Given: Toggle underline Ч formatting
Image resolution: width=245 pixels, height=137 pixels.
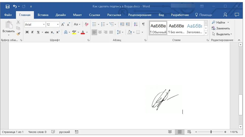Looking at the screenshot, I should point(38,32).
